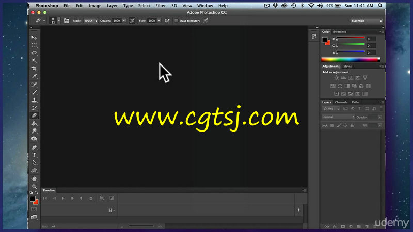Screen dimensions: 413x232
Task: Create a new group folder
Action: 359,226
